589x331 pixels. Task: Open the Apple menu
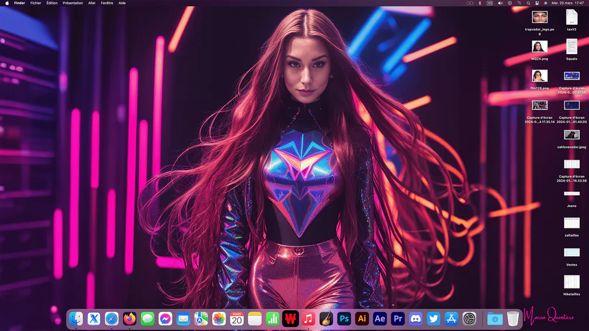coord(7,3)
